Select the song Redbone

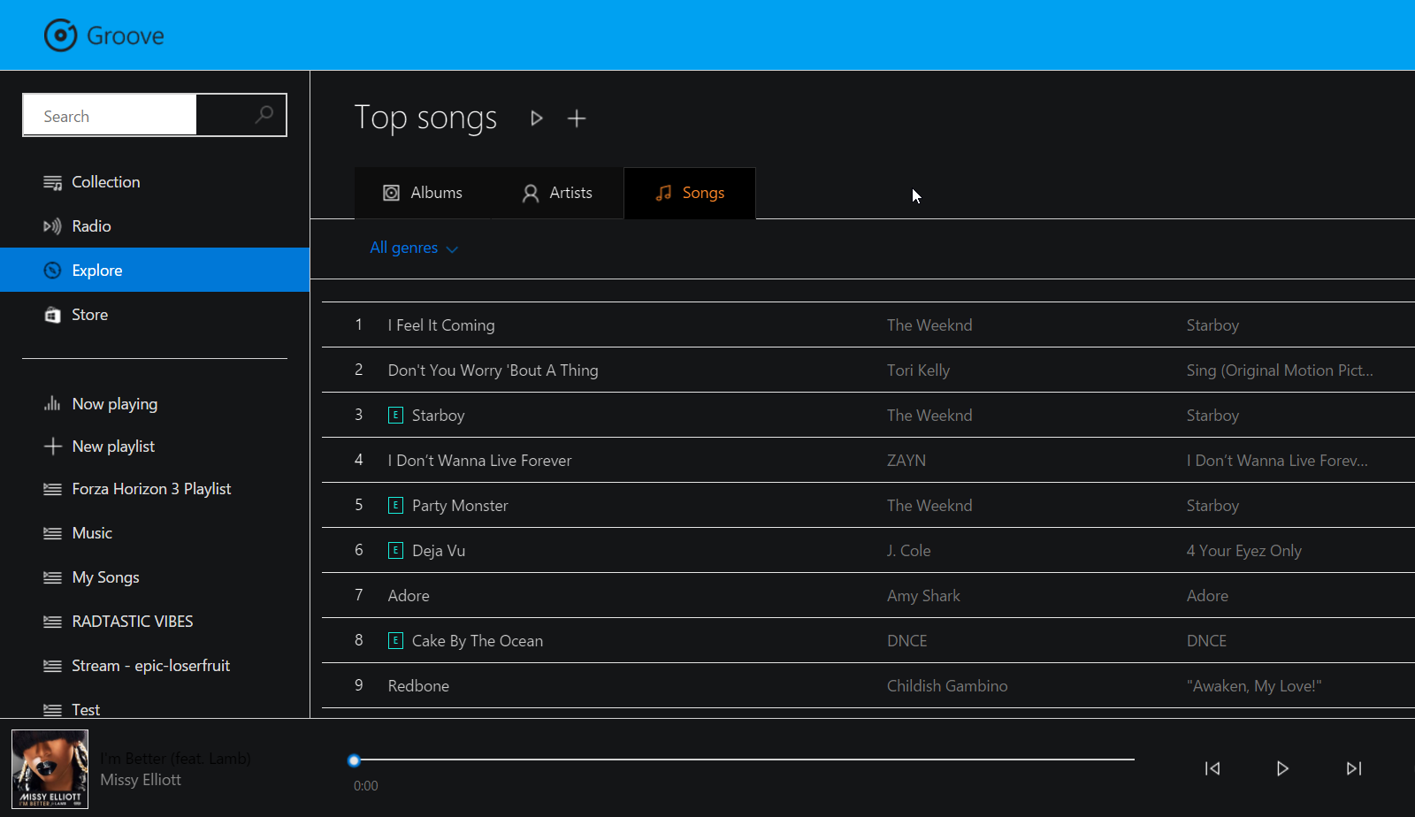418,686
